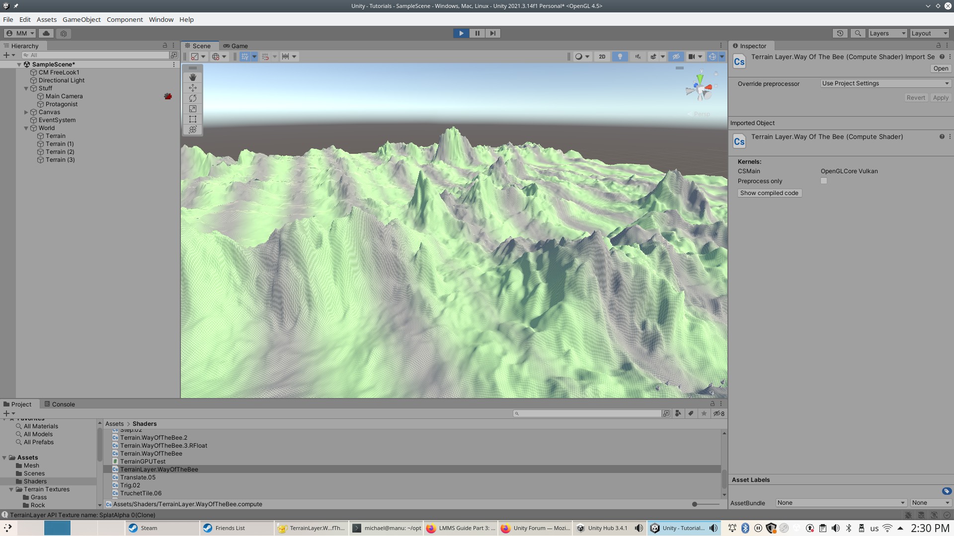954x536 pixels.
Task: Select the Rotate tool in the Scene overlay
Action: (192, 98)
